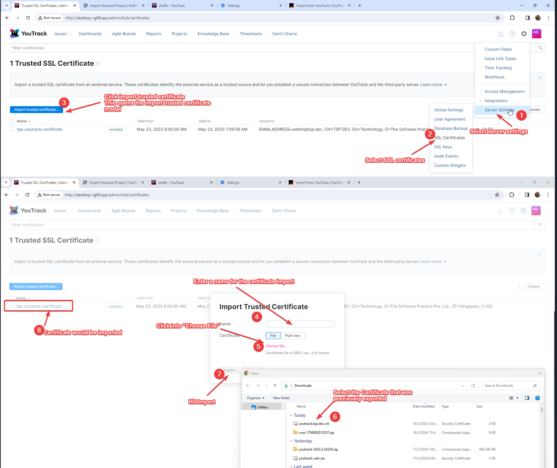This screenshot has height=468, width=557.
Task: Open the help question mark icon in top header
Action: coord(512,34)
